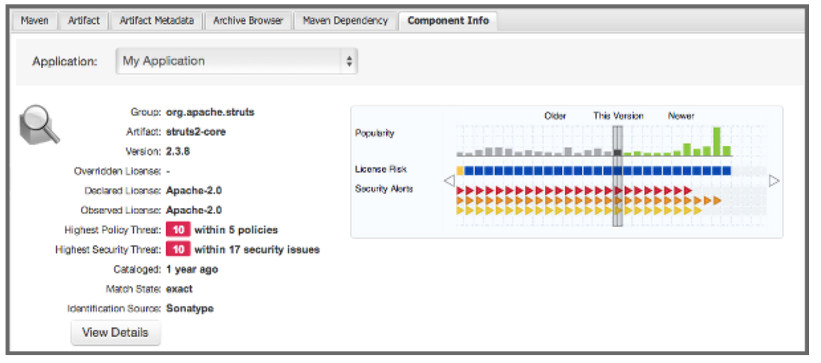
Task: Switch to the Artifact tab
Action: click(x=83, y=21)
